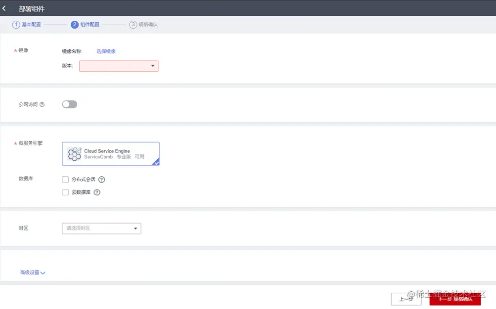
Task: Click 下一步 规格确认 button
Action: point(455,299)
